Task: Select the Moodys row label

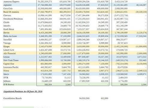Action: tap(7, 26)
